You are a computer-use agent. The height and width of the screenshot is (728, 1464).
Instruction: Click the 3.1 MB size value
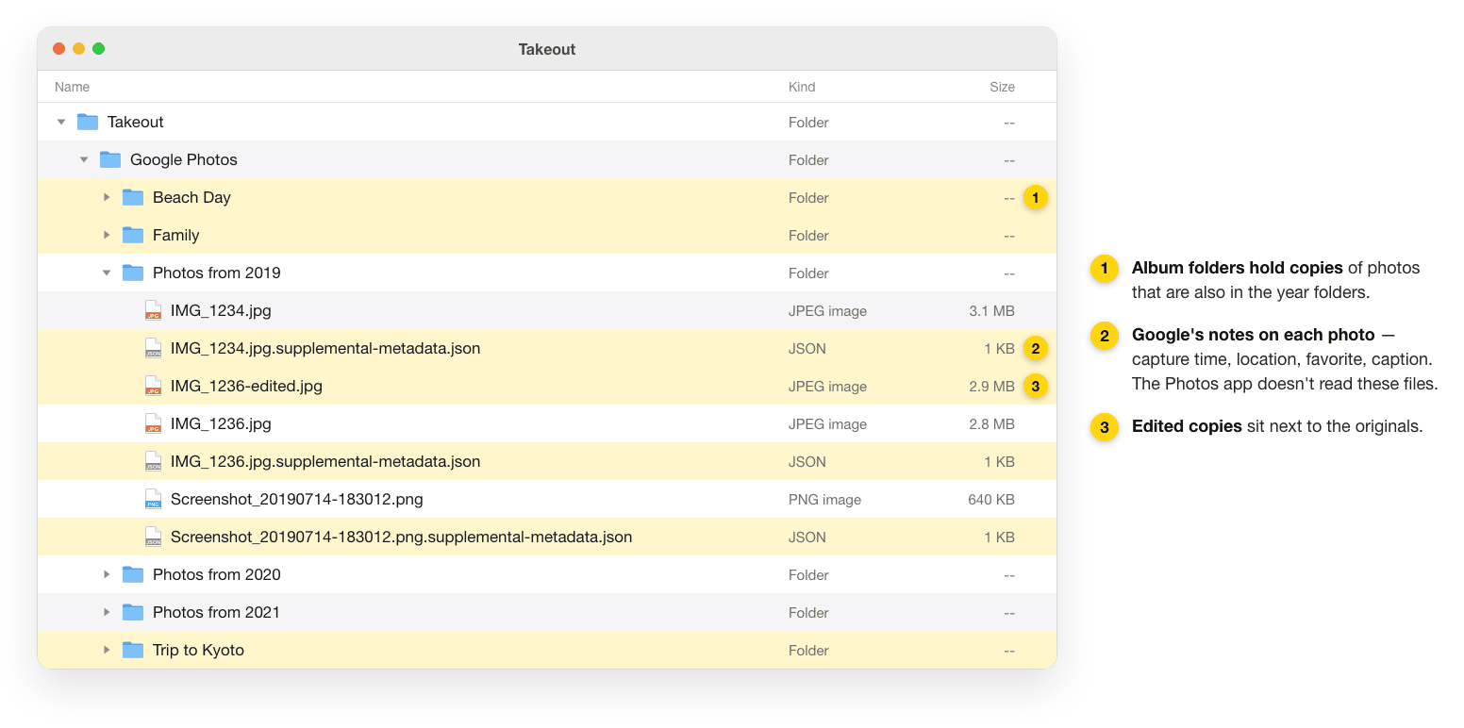point(991,310)
